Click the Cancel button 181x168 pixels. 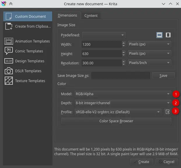point(166,162)
